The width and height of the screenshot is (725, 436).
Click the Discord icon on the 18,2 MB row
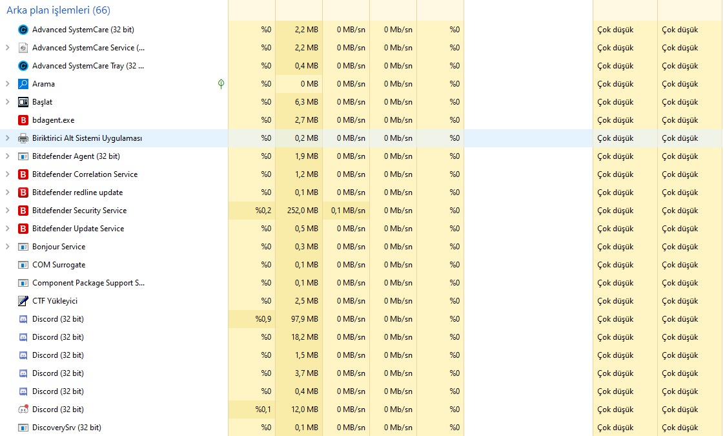(23, 337)
